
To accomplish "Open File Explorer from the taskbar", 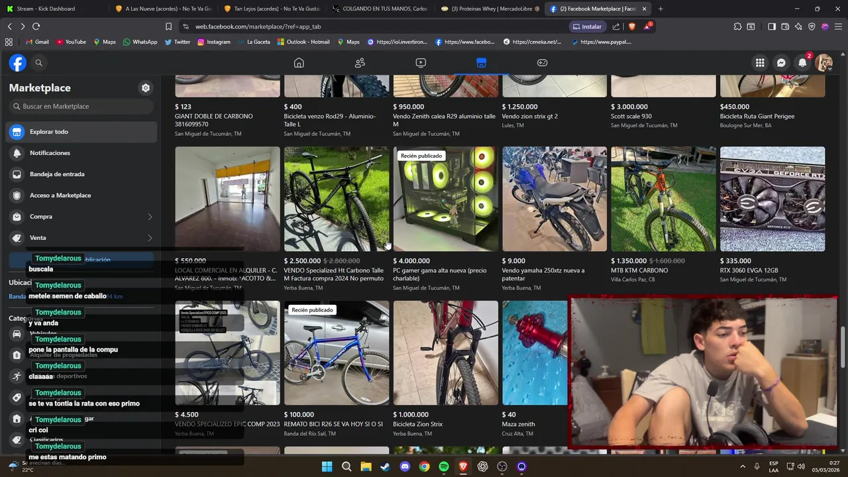I will point(366,466).
